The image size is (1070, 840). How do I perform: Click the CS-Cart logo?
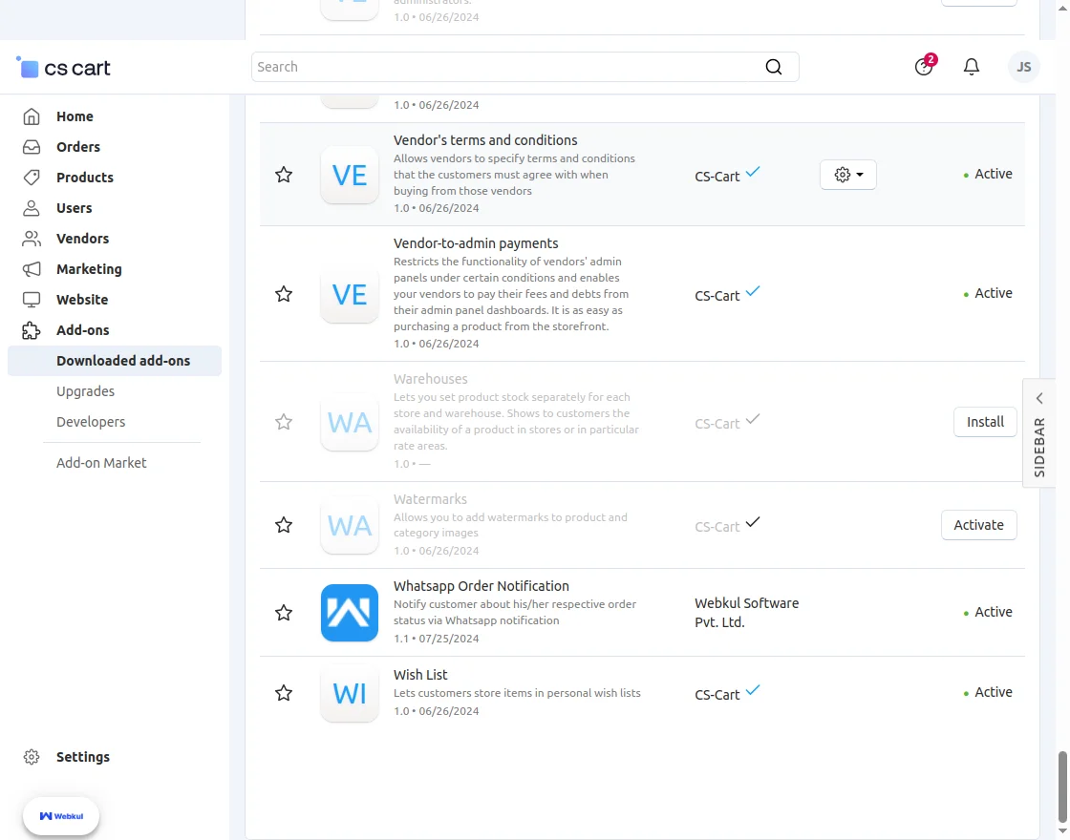[64, 68]
